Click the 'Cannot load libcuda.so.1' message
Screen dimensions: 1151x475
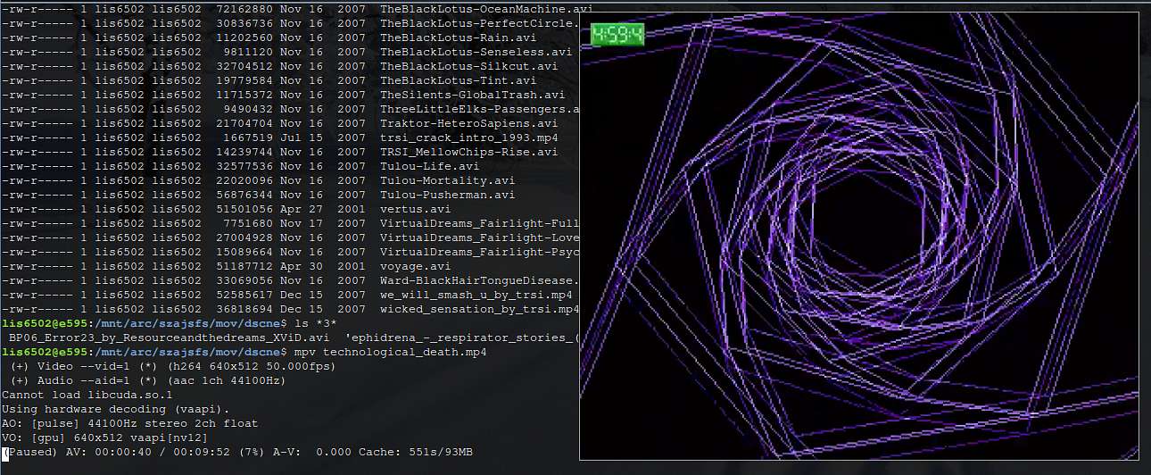tap(87, 395)
